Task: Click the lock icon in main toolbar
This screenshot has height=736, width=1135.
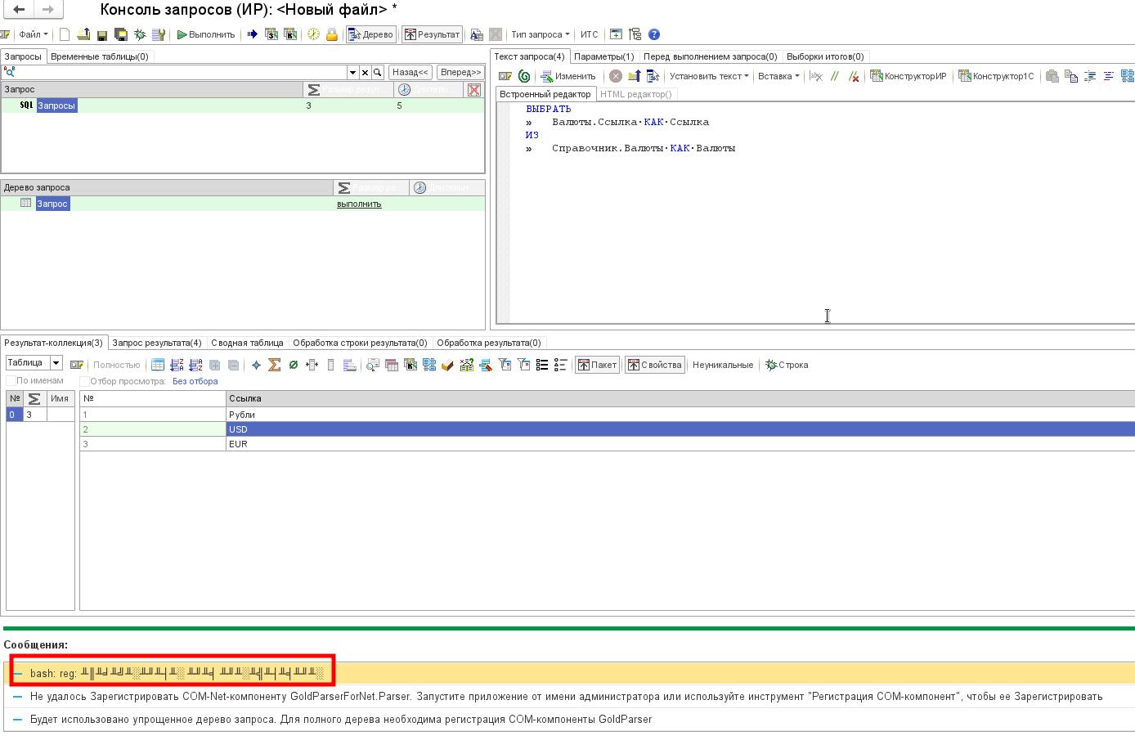Action: tap(332, 34)
